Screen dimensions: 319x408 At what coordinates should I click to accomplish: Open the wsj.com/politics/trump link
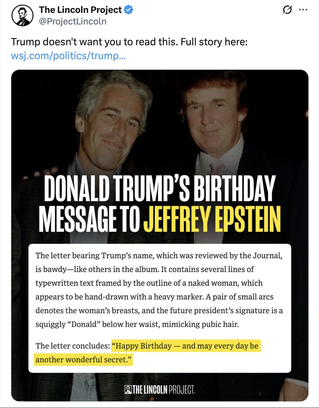coord(68,56)
